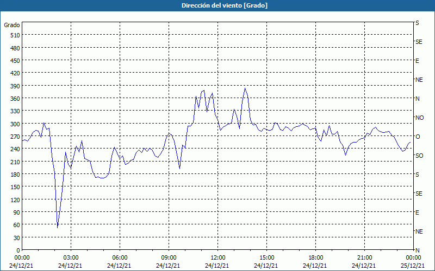Click the chart title "Dirección del viento [Grado]"
This screenshot has height=271, width=435.
[225, 5]
